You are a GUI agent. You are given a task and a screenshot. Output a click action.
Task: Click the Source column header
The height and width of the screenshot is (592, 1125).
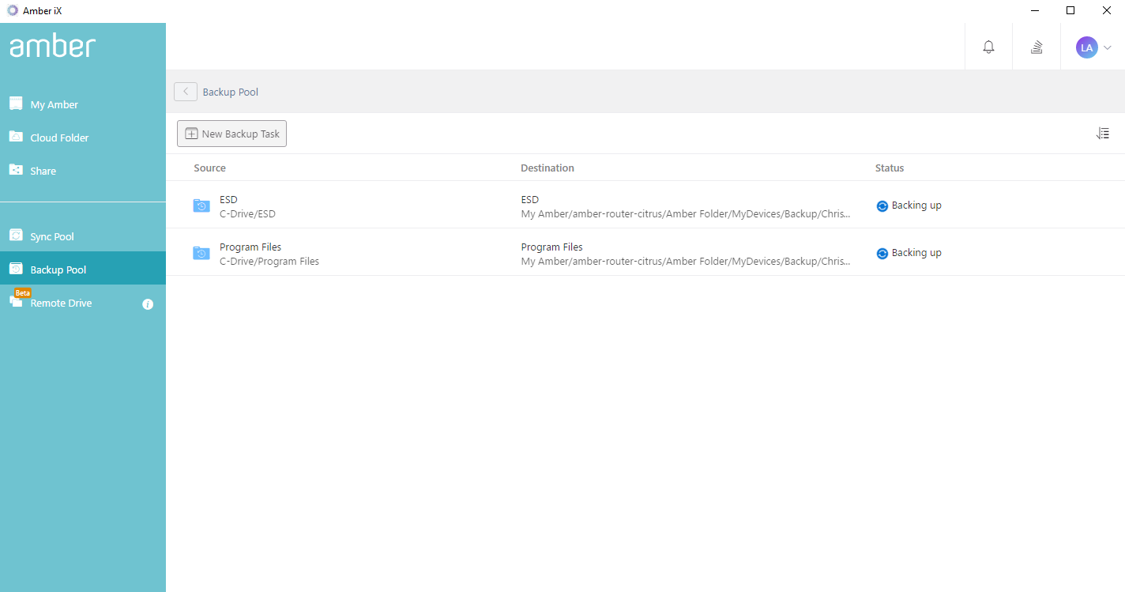point(209,168)
